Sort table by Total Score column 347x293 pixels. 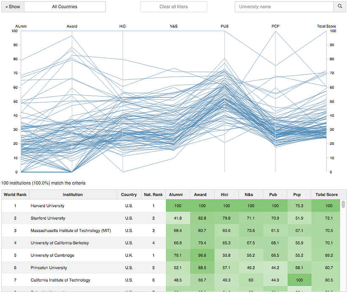point(329,194)
